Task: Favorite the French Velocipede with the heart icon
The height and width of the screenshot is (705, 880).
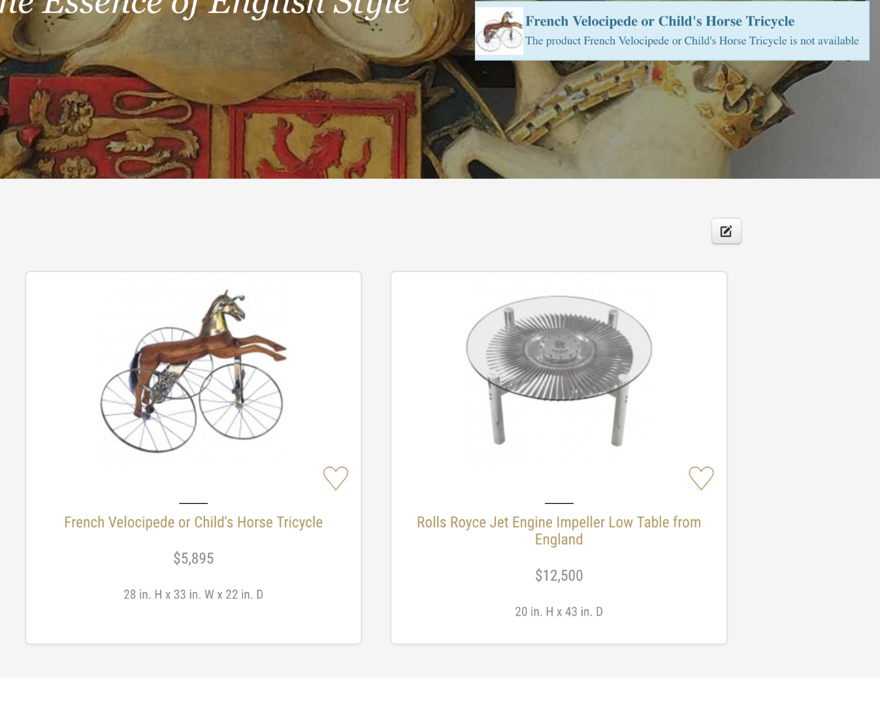Action: click(336, 478)
